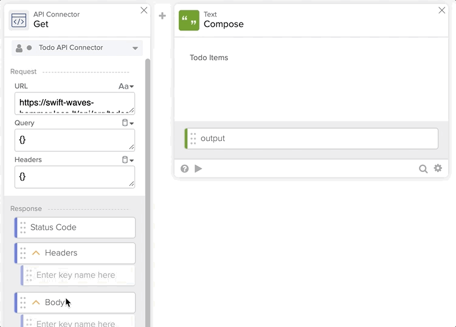This screenshot has width=456, height=327.
Task: Collapse the Body response section
Action: tap(36, 303)
